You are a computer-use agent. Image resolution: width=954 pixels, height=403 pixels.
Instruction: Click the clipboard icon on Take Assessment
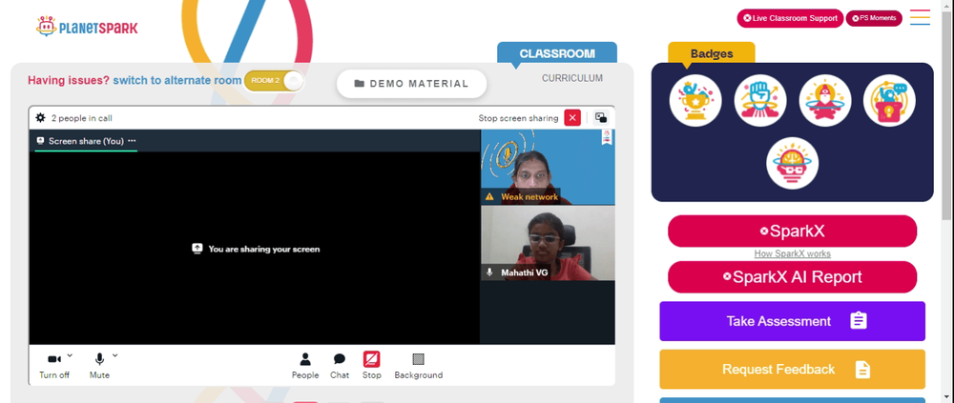pos(858,321)
